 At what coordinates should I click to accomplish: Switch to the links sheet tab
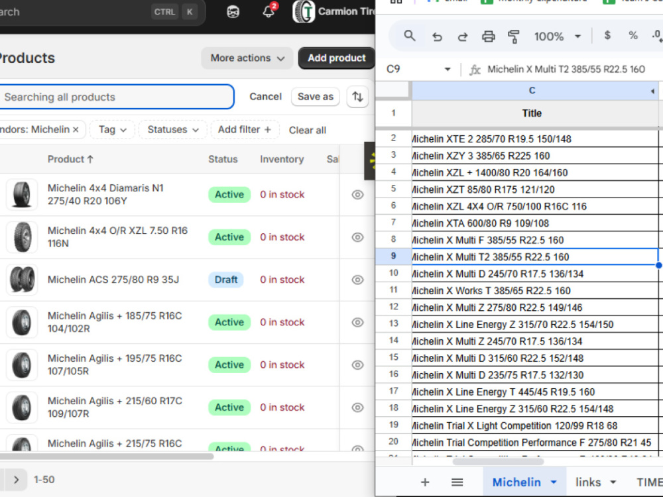tap(587, 482)
